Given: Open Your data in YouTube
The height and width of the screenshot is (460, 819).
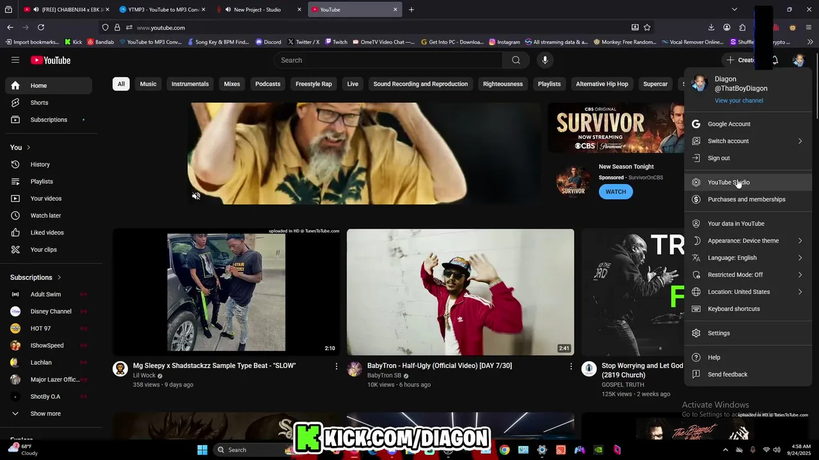Looking at the screenshot, I should point(748,224).
